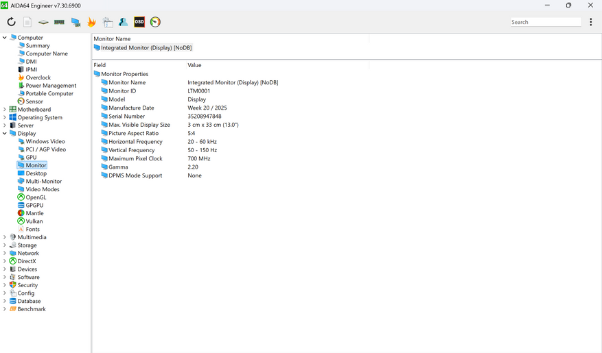The width and height of the screenshot is (602, 353).
Task: Expand the Server tree node
Action: 5,125
